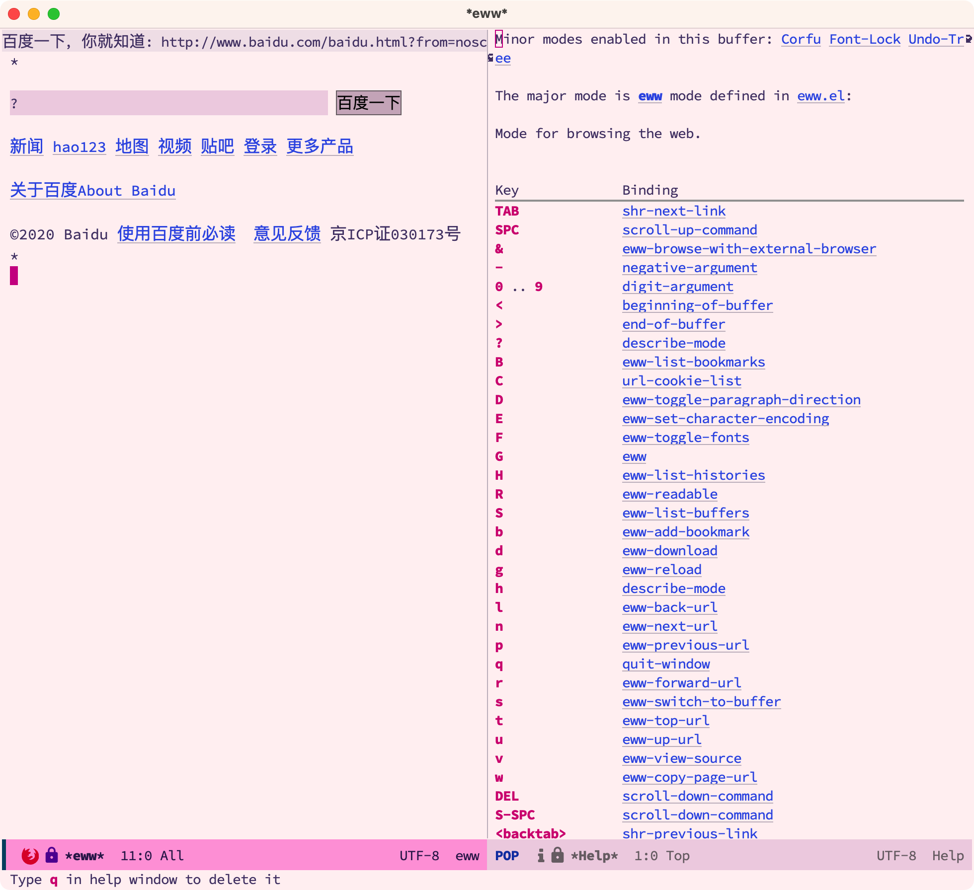Click the eww link in the G row
974x890 pixels.
(x=635, y=456)
